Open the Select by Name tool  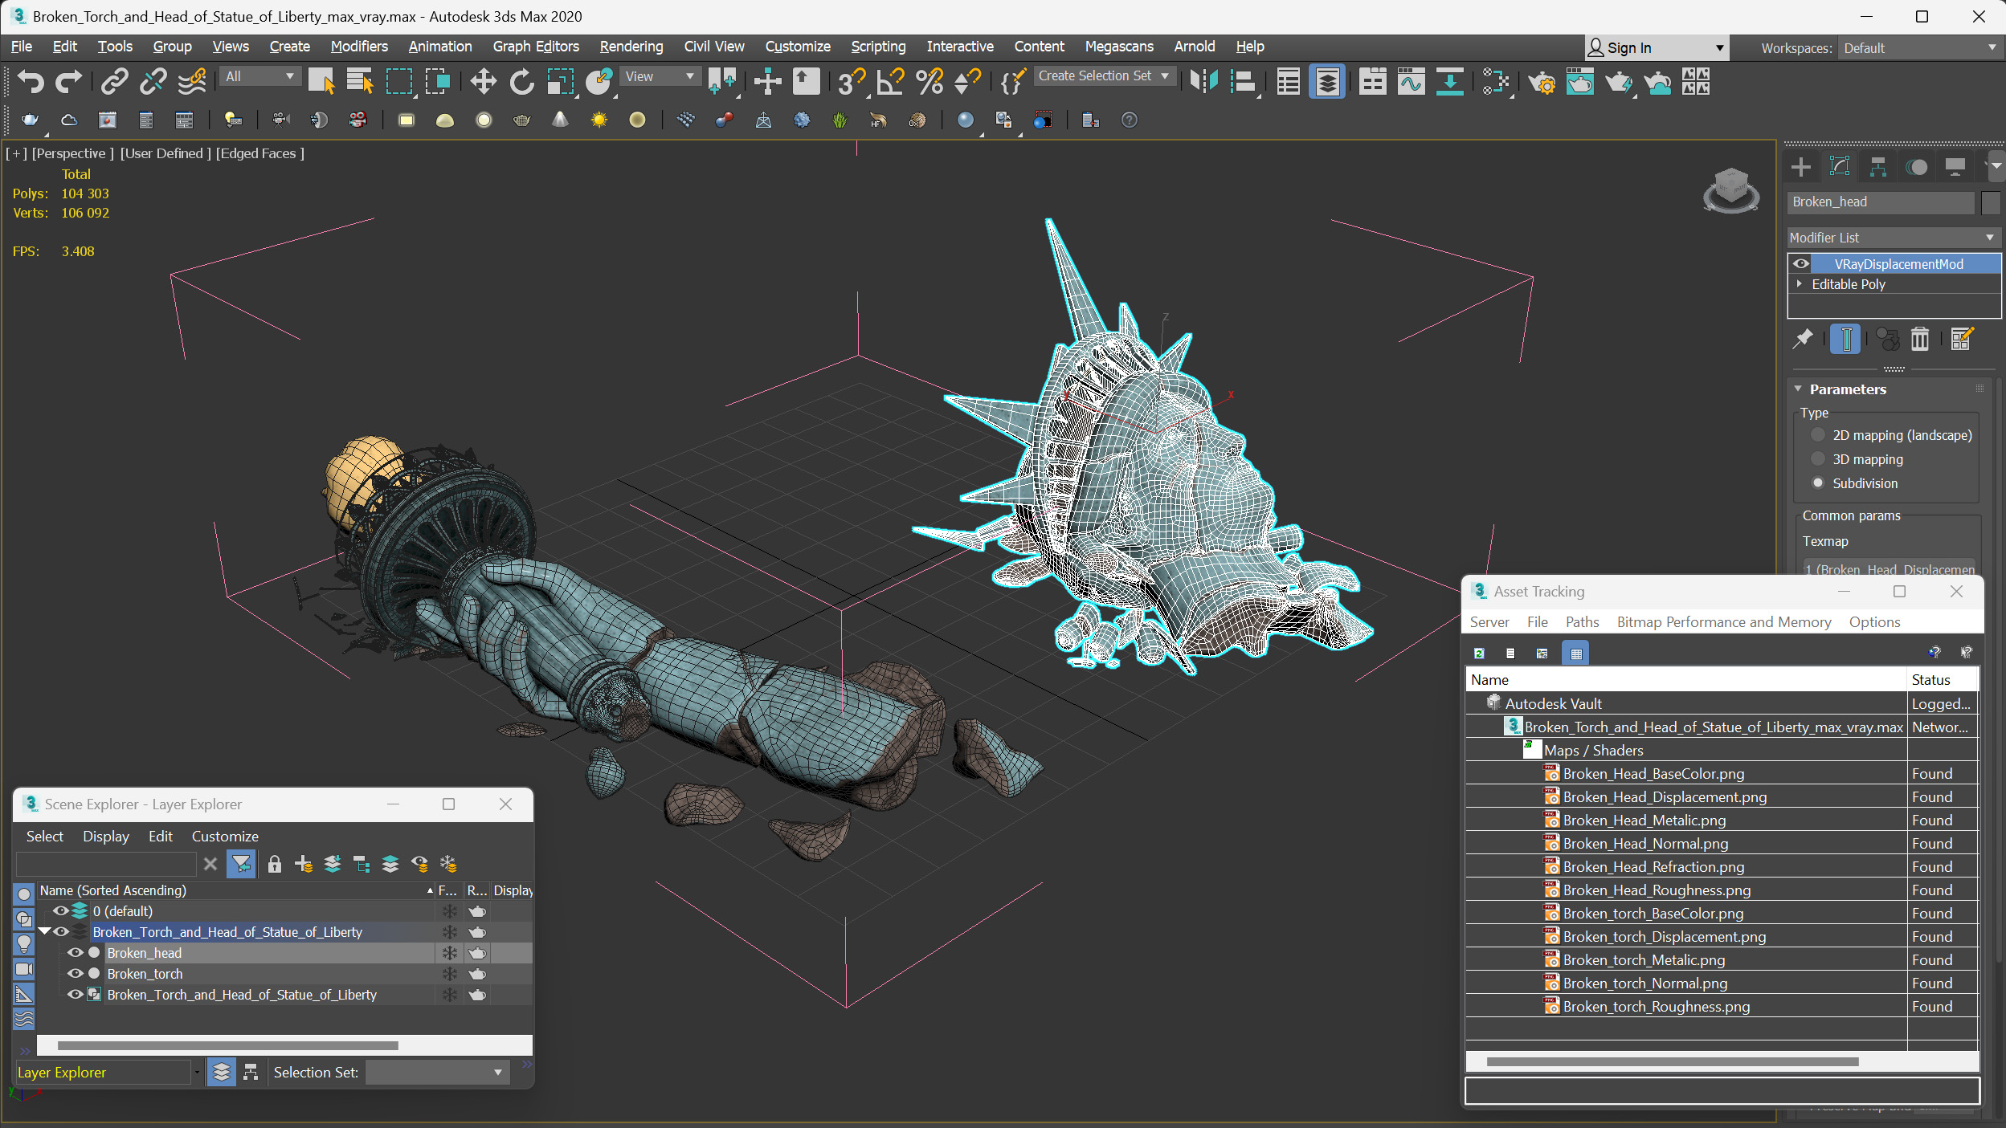click(359, 81)
